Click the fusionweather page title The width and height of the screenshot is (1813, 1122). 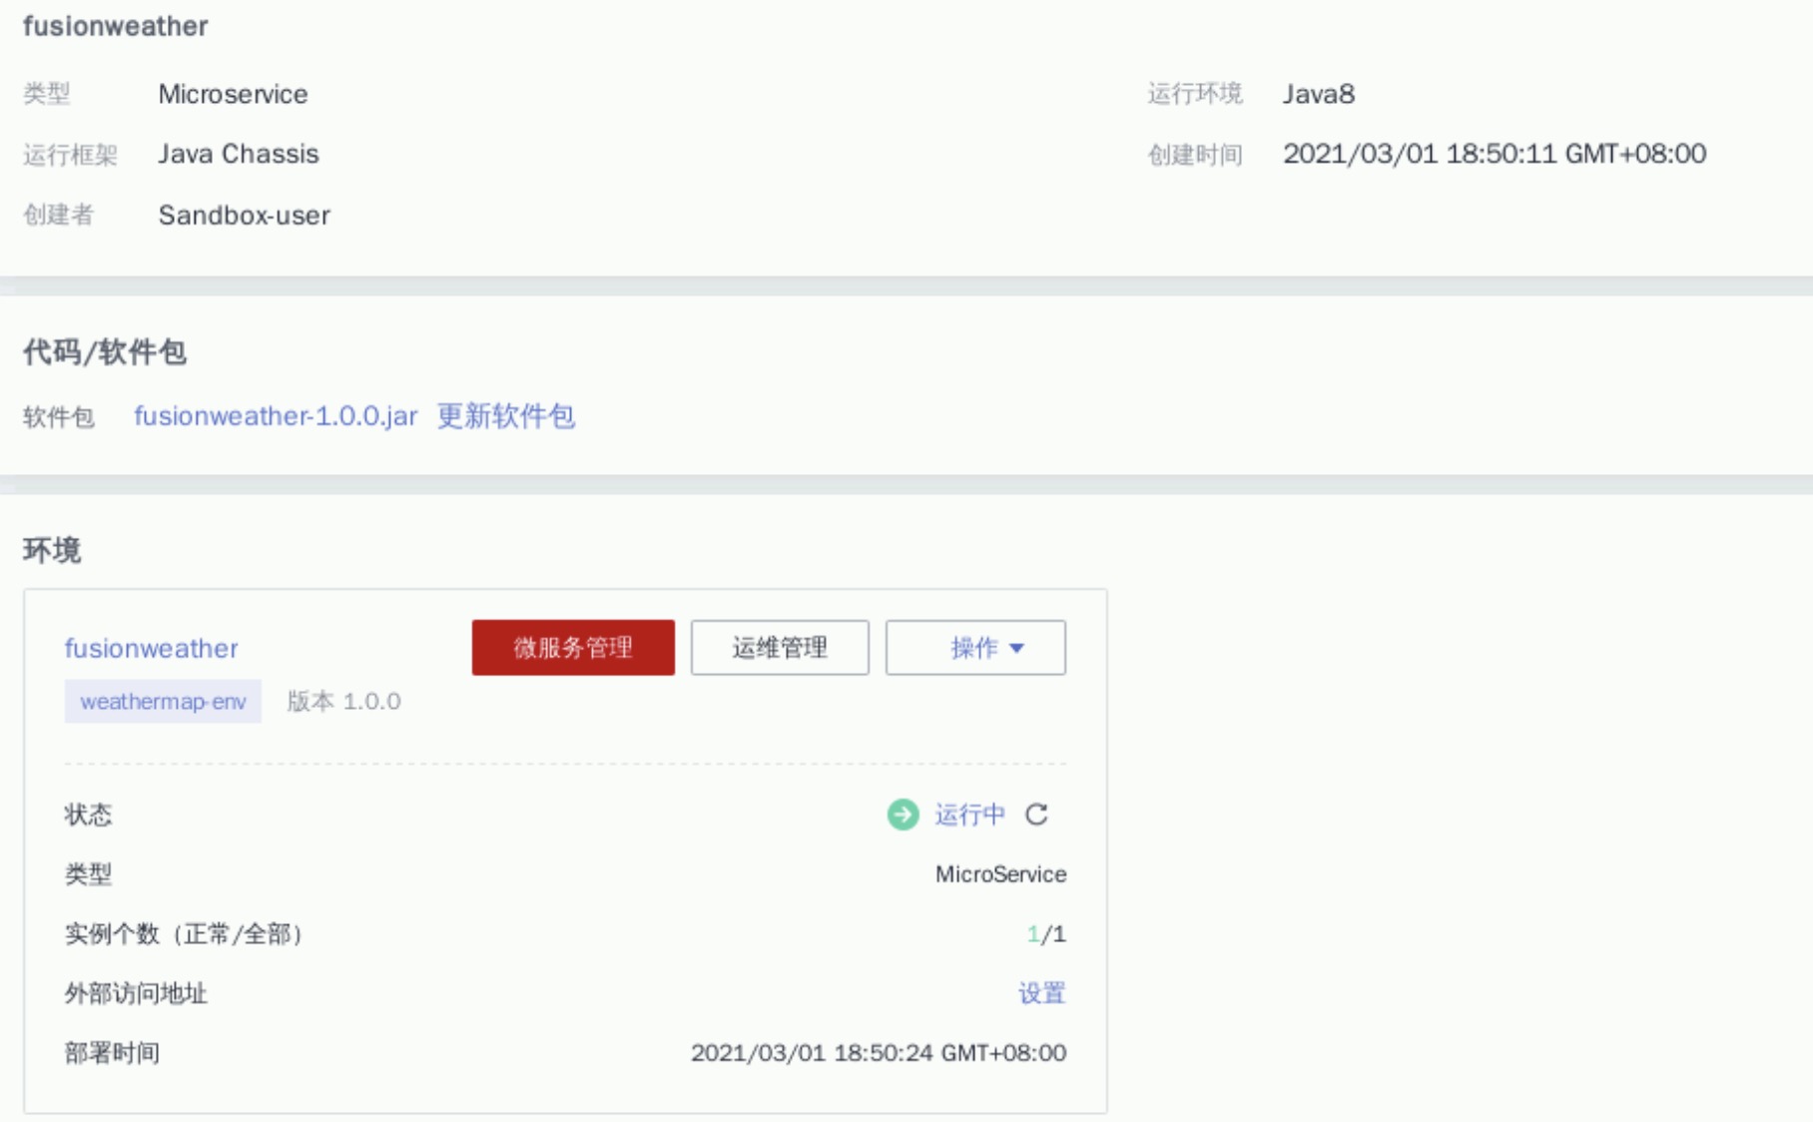tap(116, 27)
